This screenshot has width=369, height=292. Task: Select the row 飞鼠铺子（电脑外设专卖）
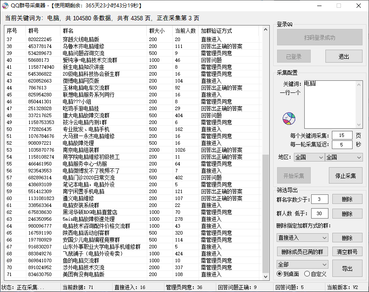(x=133, y=254)
